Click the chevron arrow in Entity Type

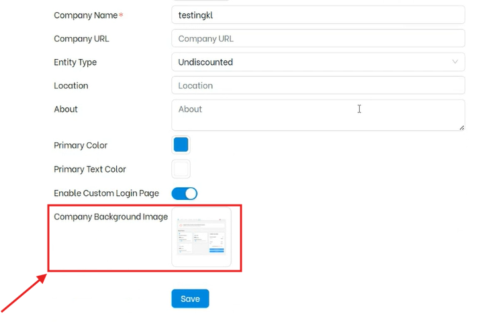pos(455,62)
